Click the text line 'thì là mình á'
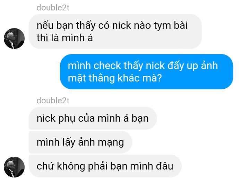The image size is (240, 182). [x=65, y=38]
